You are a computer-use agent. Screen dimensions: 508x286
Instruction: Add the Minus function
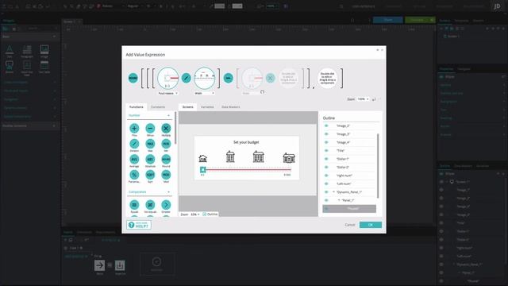(x=150, y=129)
